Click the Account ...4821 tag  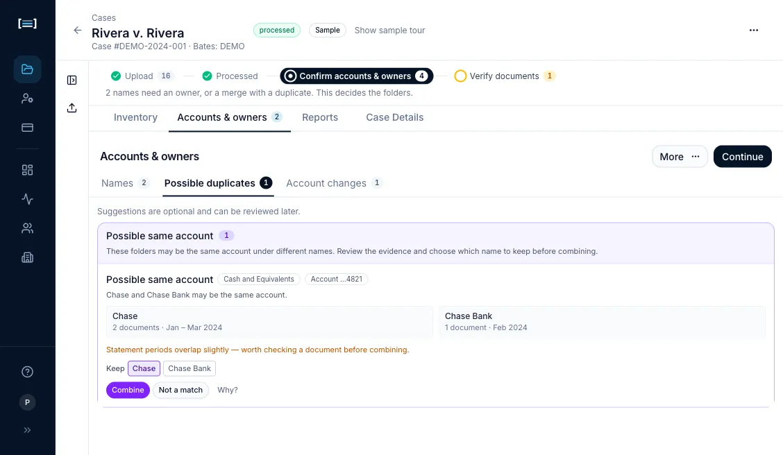click(x=337, y=280)
